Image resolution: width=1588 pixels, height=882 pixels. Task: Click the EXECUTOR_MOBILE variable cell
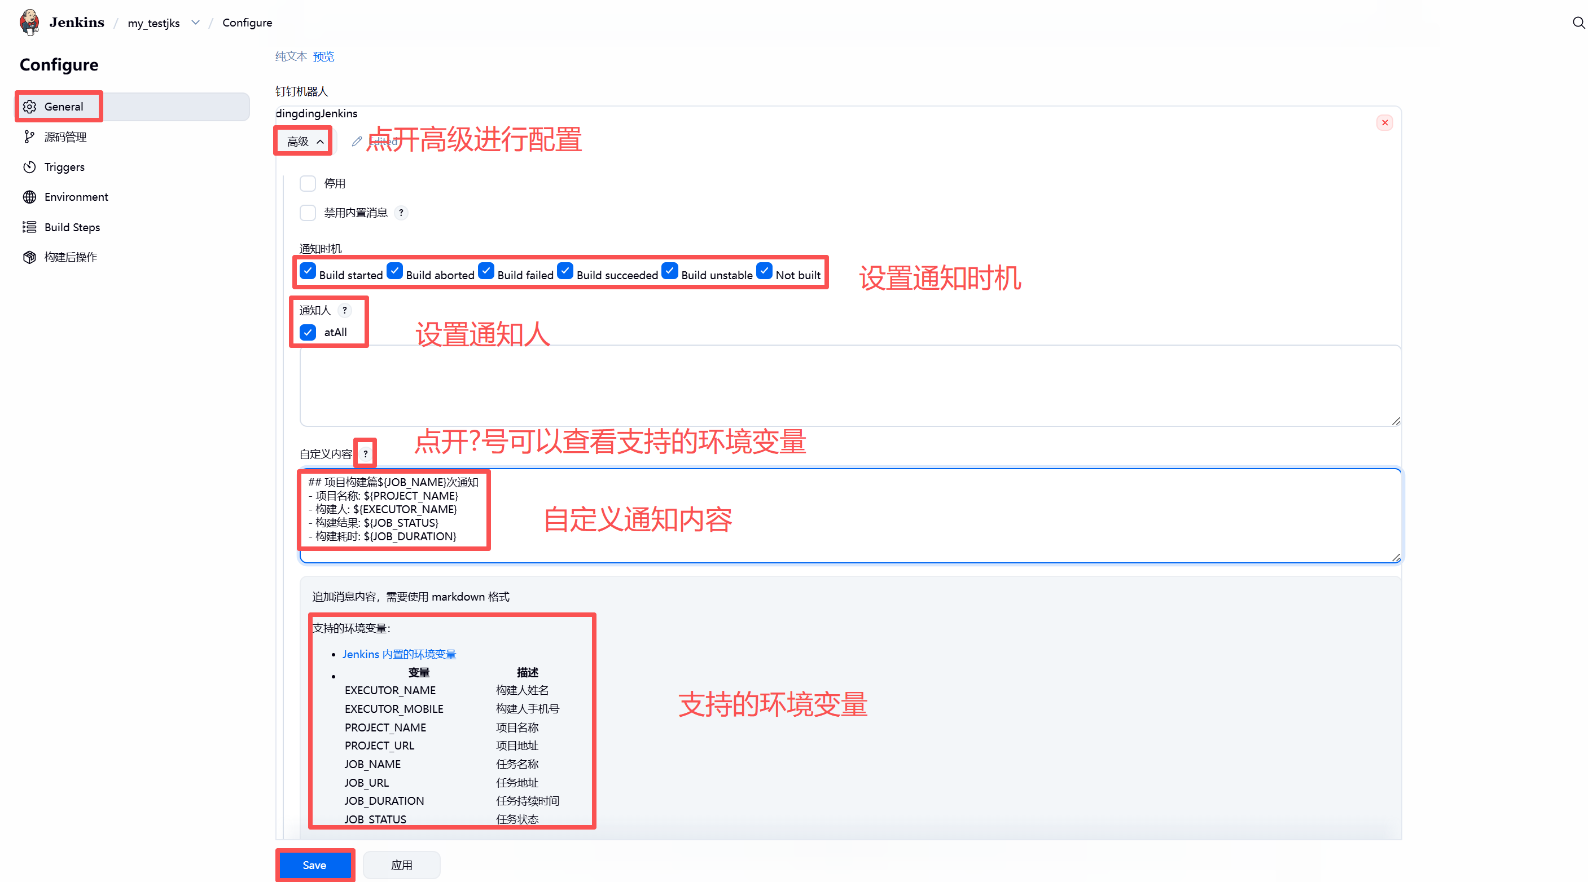(x=394, y=709)
